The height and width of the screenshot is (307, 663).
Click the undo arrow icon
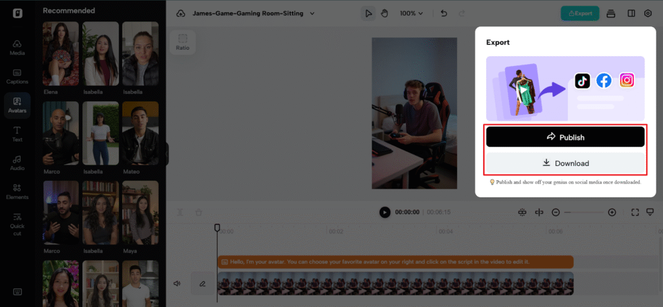(x=444, y=13)
